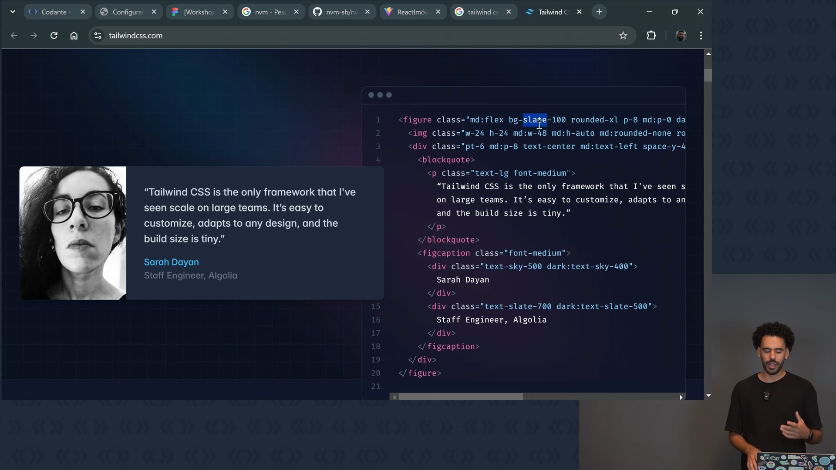Viewport: 836px width, 470px height.
Task: Restore down the Chrome window
Action: click(675, 12)
